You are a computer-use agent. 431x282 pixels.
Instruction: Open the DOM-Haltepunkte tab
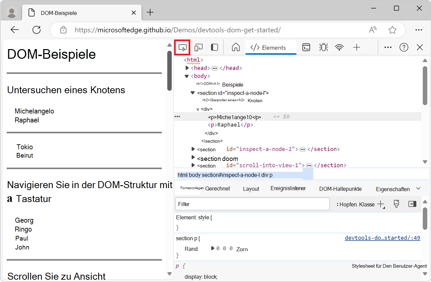pyautogui.click(x=340, y=189)
